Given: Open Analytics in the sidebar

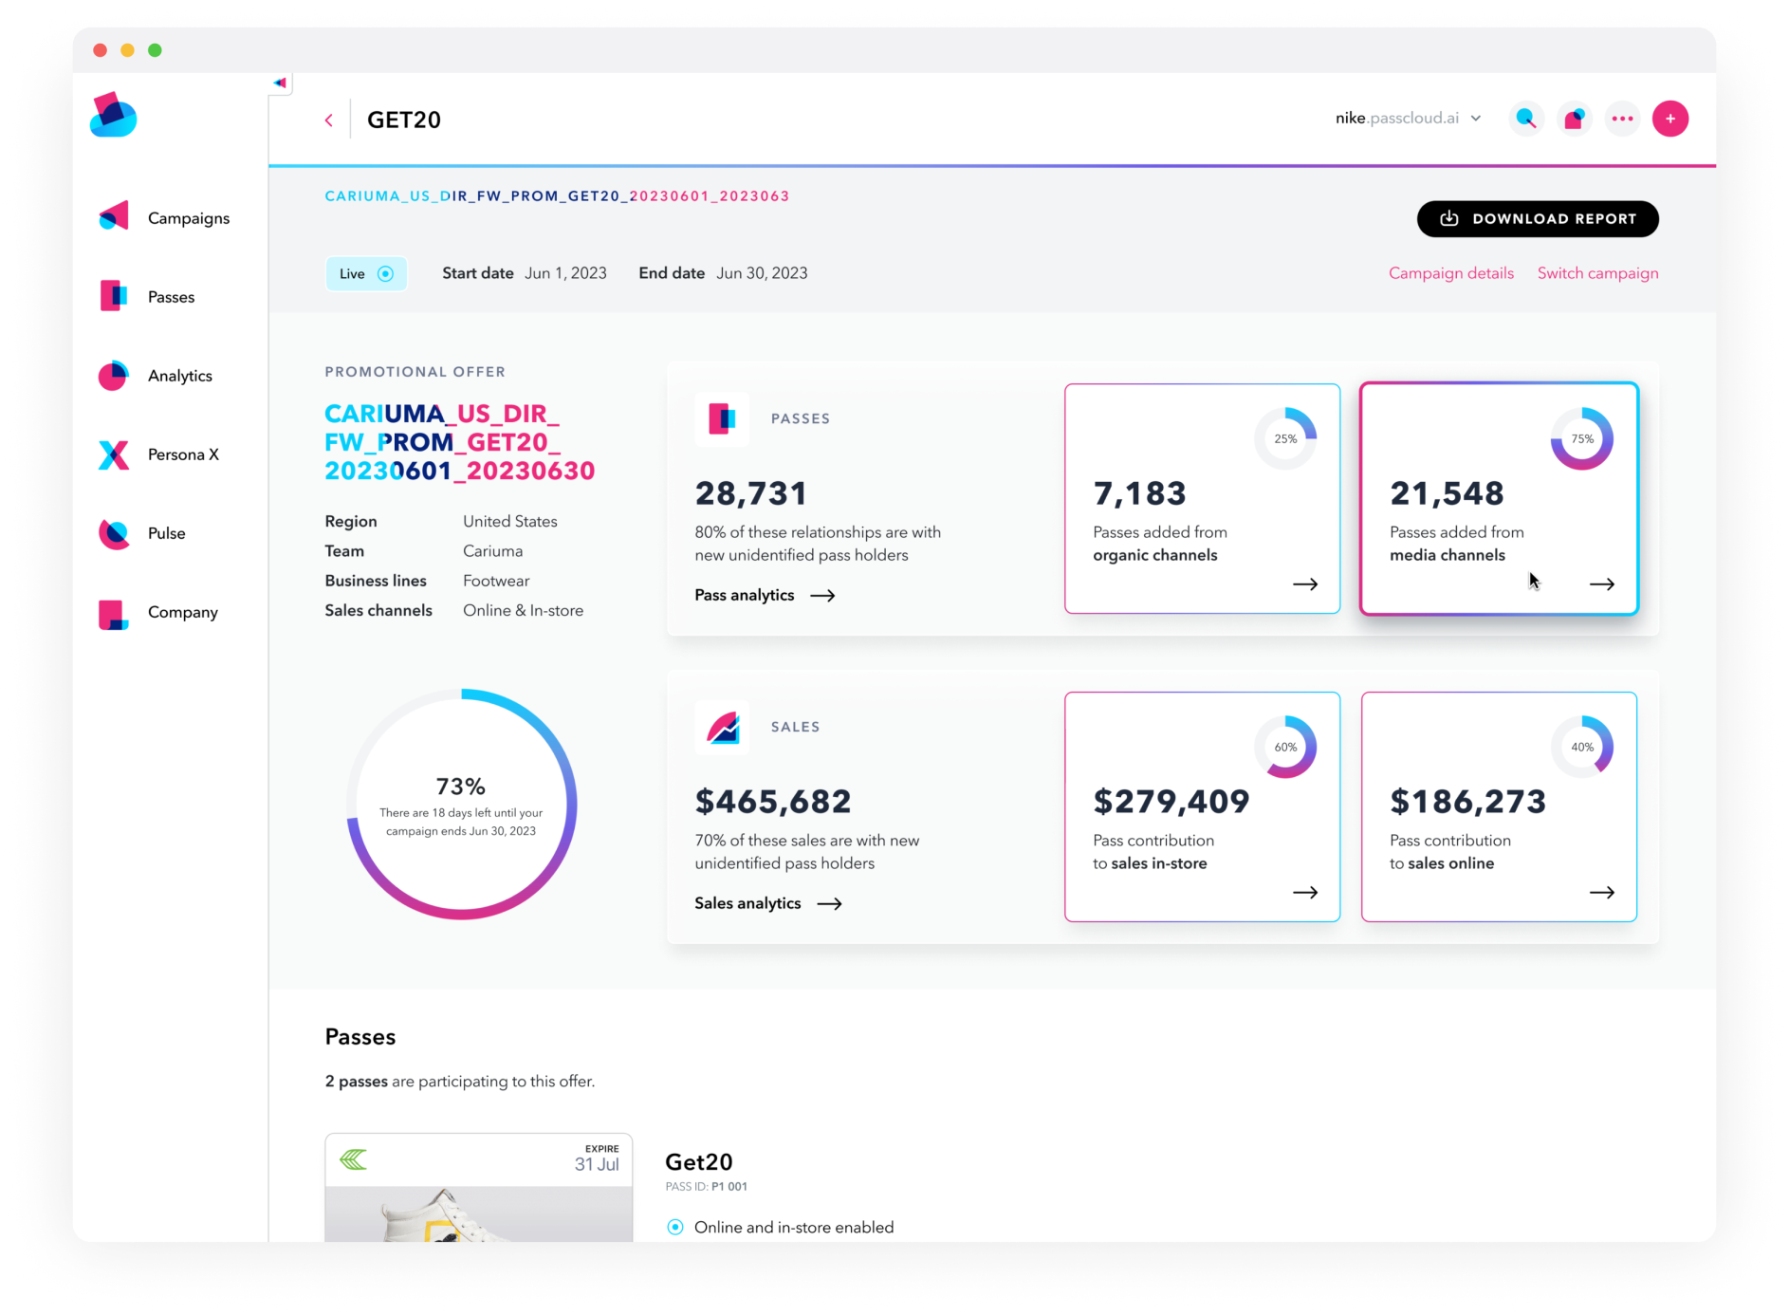Looking at the screenshot, I should pyautogui.click(x=179, y=376).
